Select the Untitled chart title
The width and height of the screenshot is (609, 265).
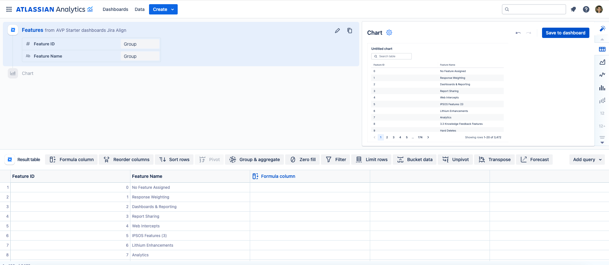coord(382,49)
